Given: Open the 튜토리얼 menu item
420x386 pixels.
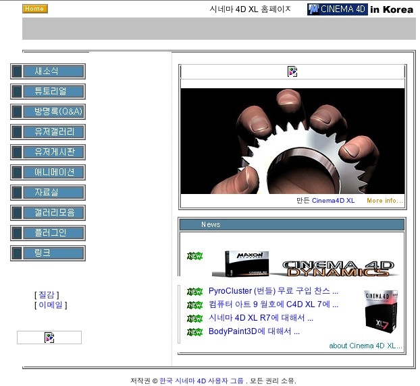Looking at the screenshot, I should [48, 92].
